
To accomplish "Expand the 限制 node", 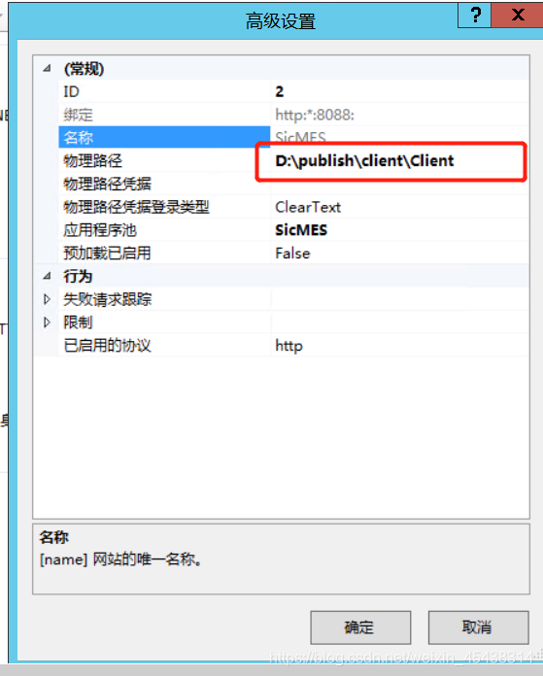I will click(47, 322).
